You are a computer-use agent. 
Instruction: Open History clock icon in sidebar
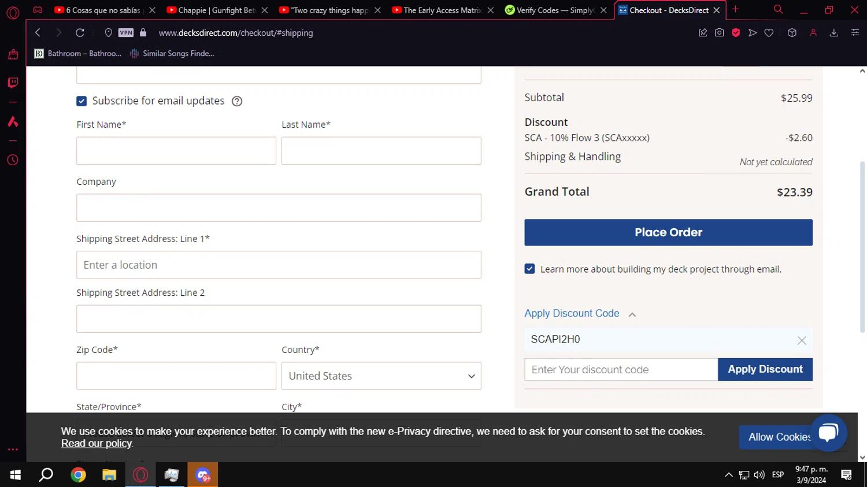[13, 160]
